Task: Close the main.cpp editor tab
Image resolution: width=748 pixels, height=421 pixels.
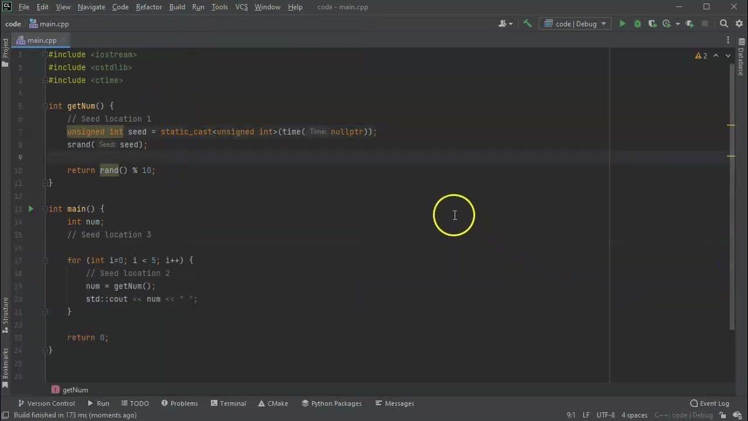Action: pos(62,40)
